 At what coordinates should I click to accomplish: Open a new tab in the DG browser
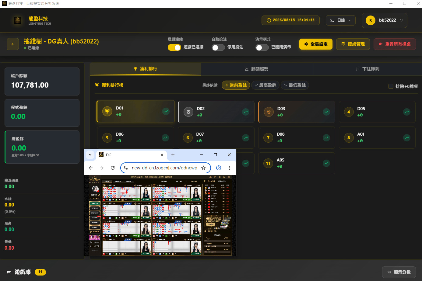173,155
